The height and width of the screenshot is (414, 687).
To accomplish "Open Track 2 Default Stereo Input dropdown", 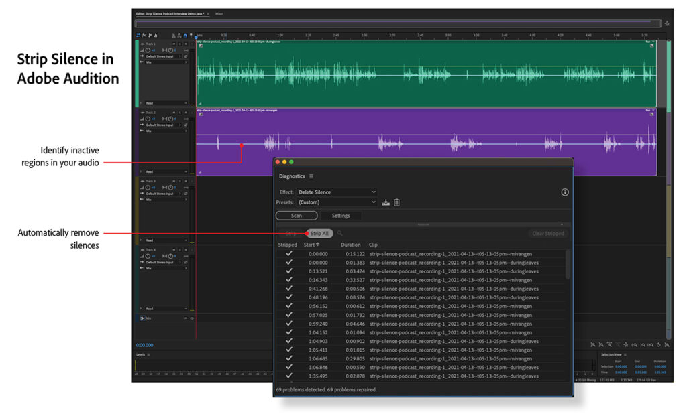I will (x=164, y=125).
